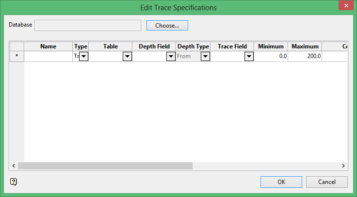Open the Trace Field dropdown
Image resolution: width=357 pixels, height=197 pixels.
point(249,57)
